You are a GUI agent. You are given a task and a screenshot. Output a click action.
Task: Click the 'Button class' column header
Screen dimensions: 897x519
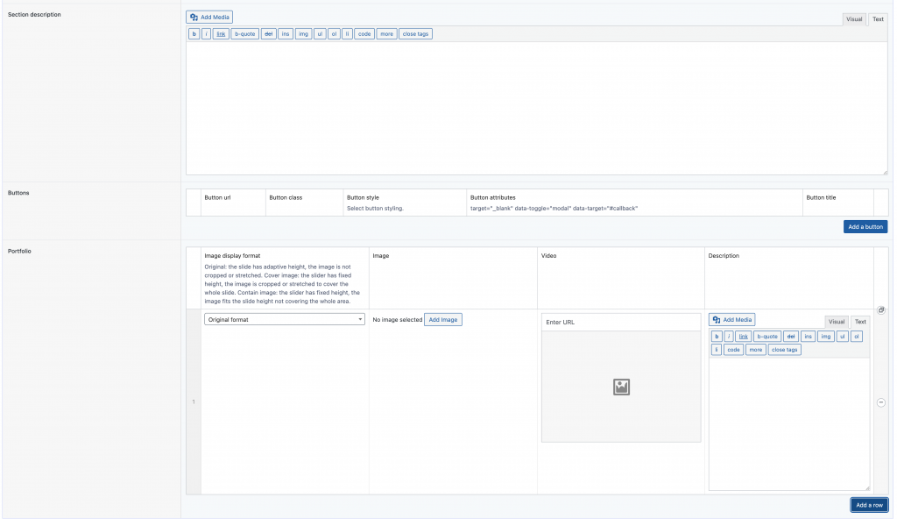286,197
